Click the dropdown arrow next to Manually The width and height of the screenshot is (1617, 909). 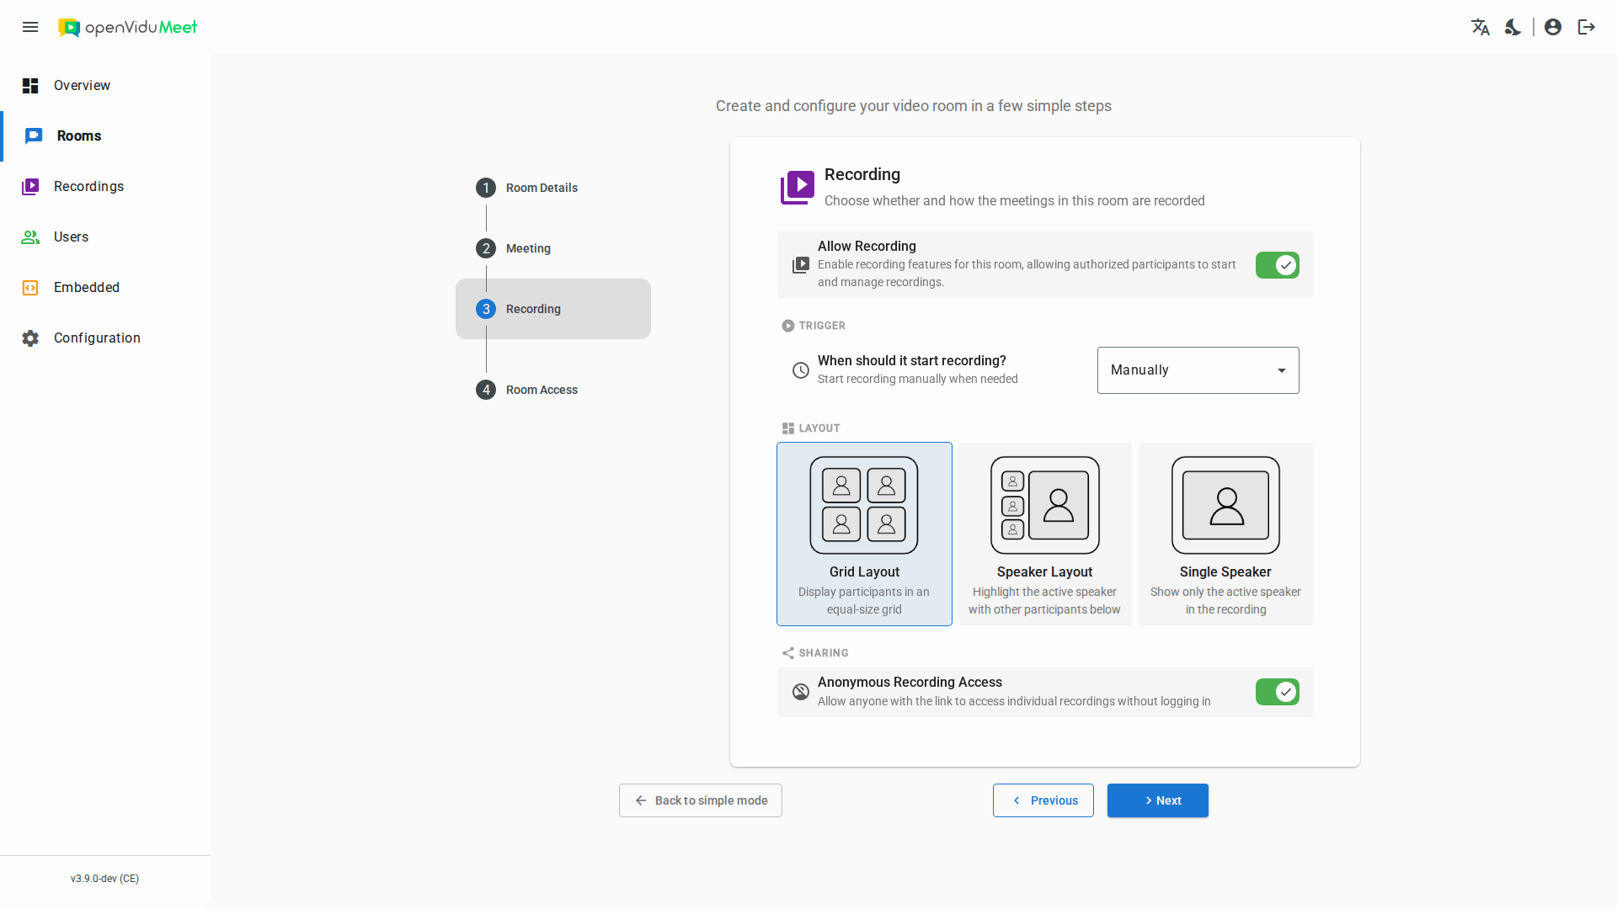[x=1282, y=370]
